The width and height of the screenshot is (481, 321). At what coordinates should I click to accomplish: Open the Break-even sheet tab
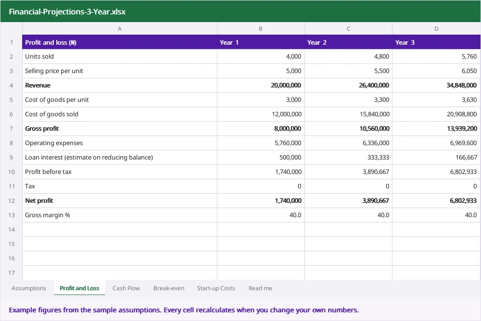pyautogui.click(x=169, y=288)
